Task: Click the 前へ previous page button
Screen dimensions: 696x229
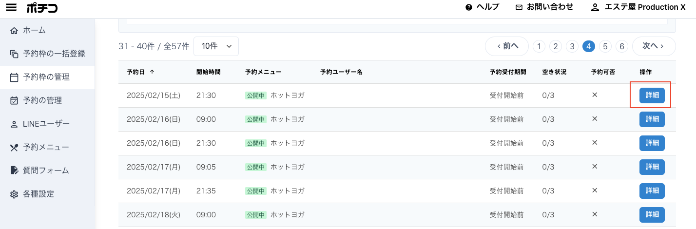Action: (x=507, y=46)
